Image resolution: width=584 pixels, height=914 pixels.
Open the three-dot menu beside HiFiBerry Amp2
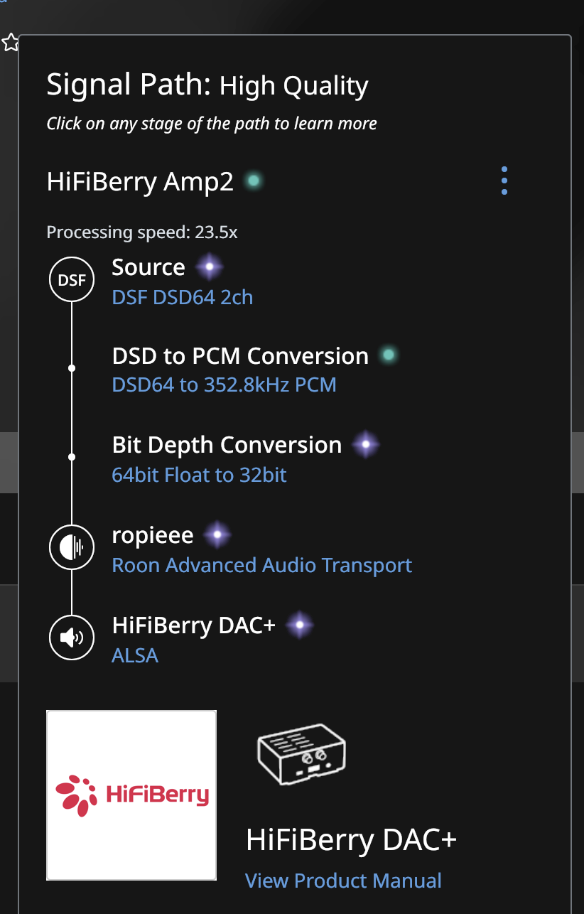(504, 181)
